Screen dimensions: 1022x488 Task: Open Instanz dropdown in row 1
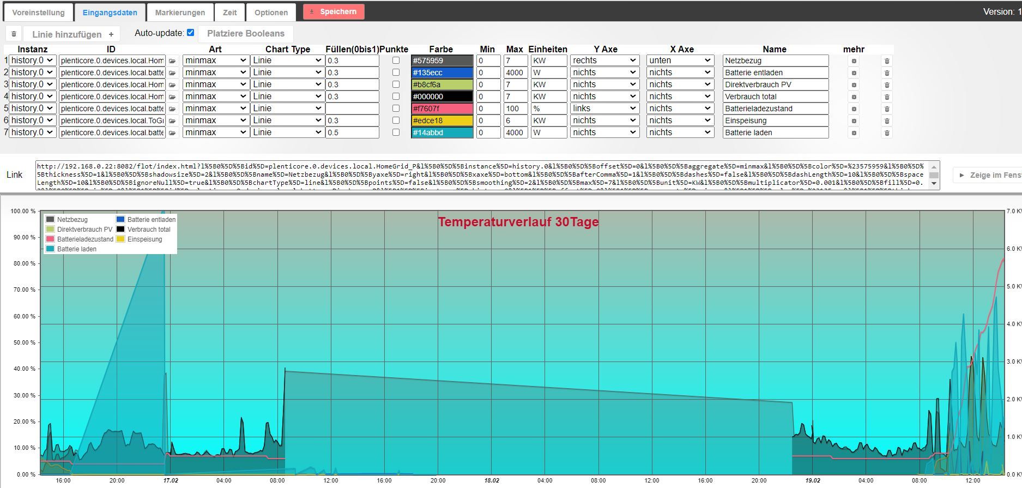point(33,61)
